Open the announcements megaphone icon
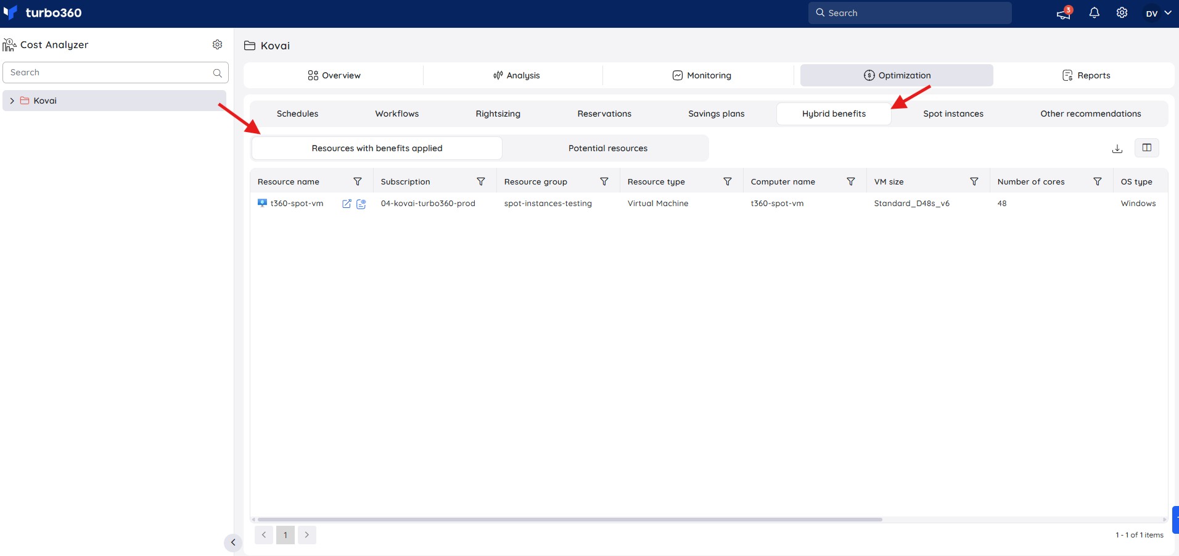Image resolution: width=1179 pixels, height=556 pixels. point(1064,13)
